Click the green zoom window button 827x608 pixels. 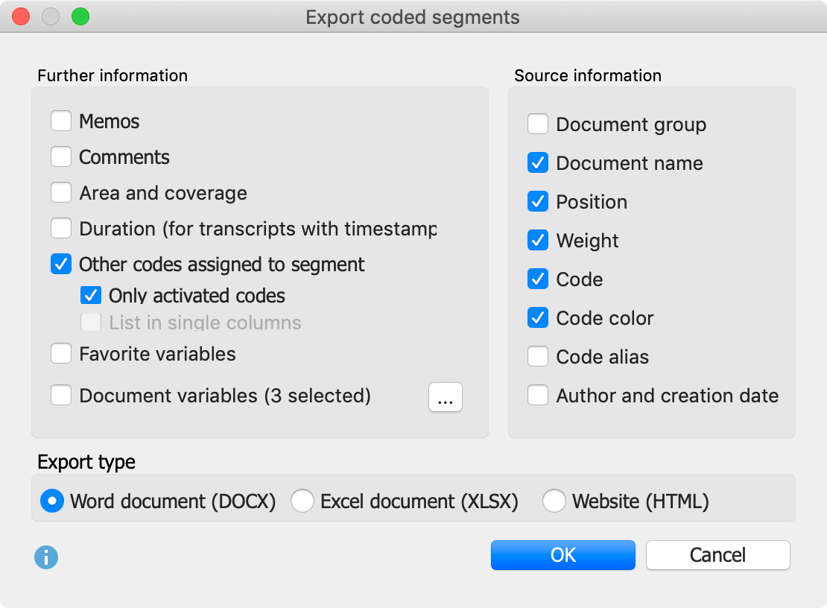pos(80,16)
